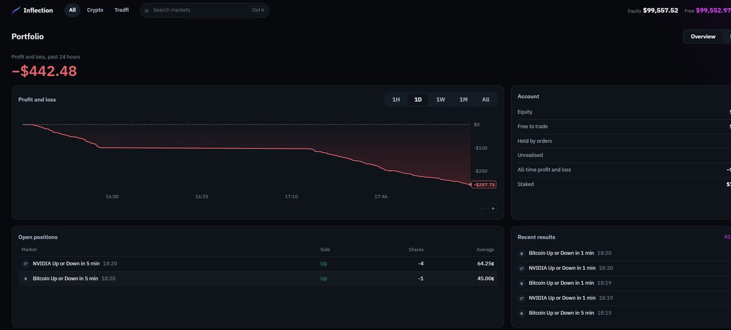Click the Portfolio page heading
The width and height of the screenshot is (731, 330).
[x=27, y=37]
